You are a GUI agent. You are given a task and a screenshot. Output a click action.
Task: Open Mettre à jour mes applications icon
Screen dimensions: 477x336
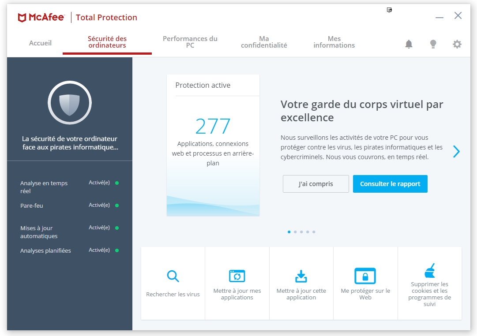coord(237,276)
